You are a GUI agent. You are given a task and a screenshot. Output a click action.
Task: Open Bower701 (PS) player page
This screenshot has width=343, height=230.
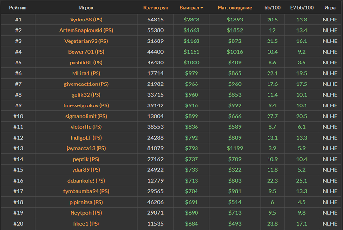click(86, 52)
